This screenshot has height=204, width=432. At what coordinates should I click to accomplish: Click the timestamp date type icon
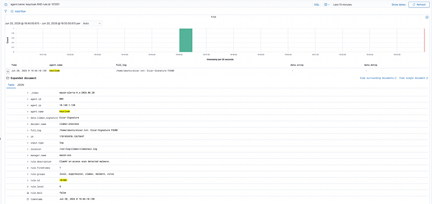coord(28,199)
